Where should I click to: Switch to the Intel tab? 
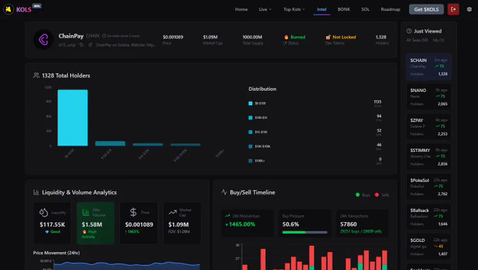322,9
